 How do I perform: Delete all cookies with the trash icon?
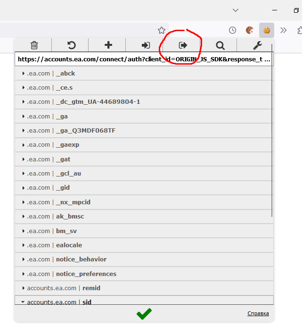34,45
